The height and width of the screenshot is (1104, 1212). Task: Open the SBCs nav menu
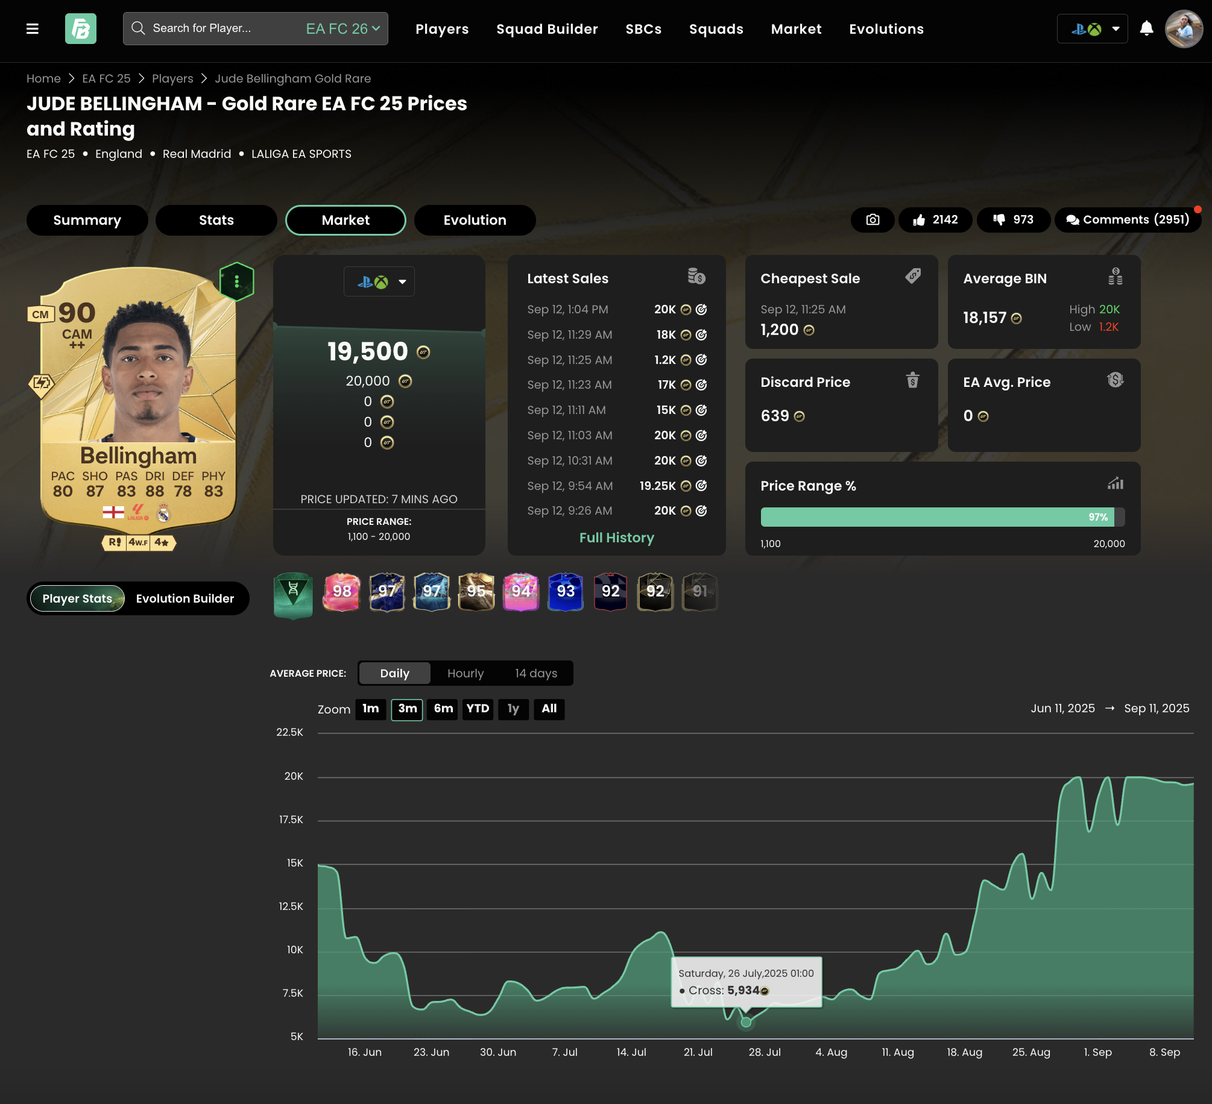pyautogui.click(x=643, y=29)
